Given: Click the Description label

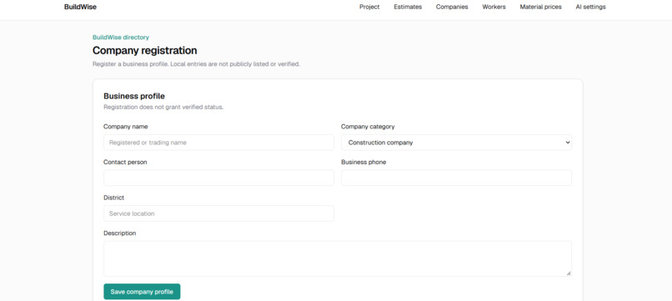Looking at the screenshot, I should pyautogui.click(x=119, y=233).
